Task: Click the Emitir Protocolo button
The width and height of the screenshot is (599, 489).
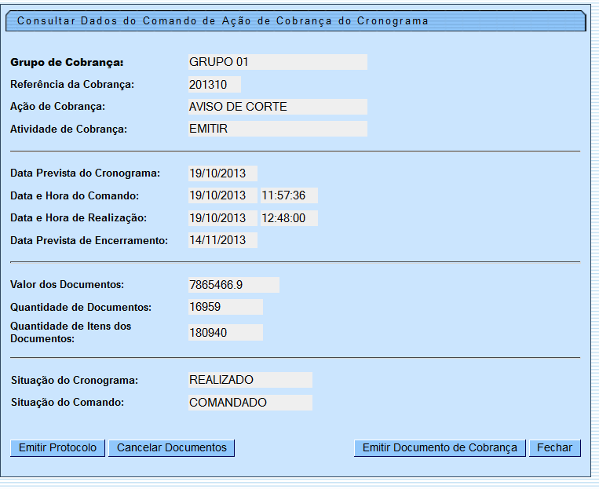Action: click(x=57, y=448)
